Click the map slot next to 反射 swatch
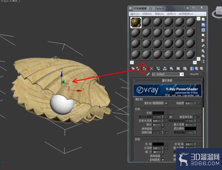222x170 pixels. click(x=166, y=113)
